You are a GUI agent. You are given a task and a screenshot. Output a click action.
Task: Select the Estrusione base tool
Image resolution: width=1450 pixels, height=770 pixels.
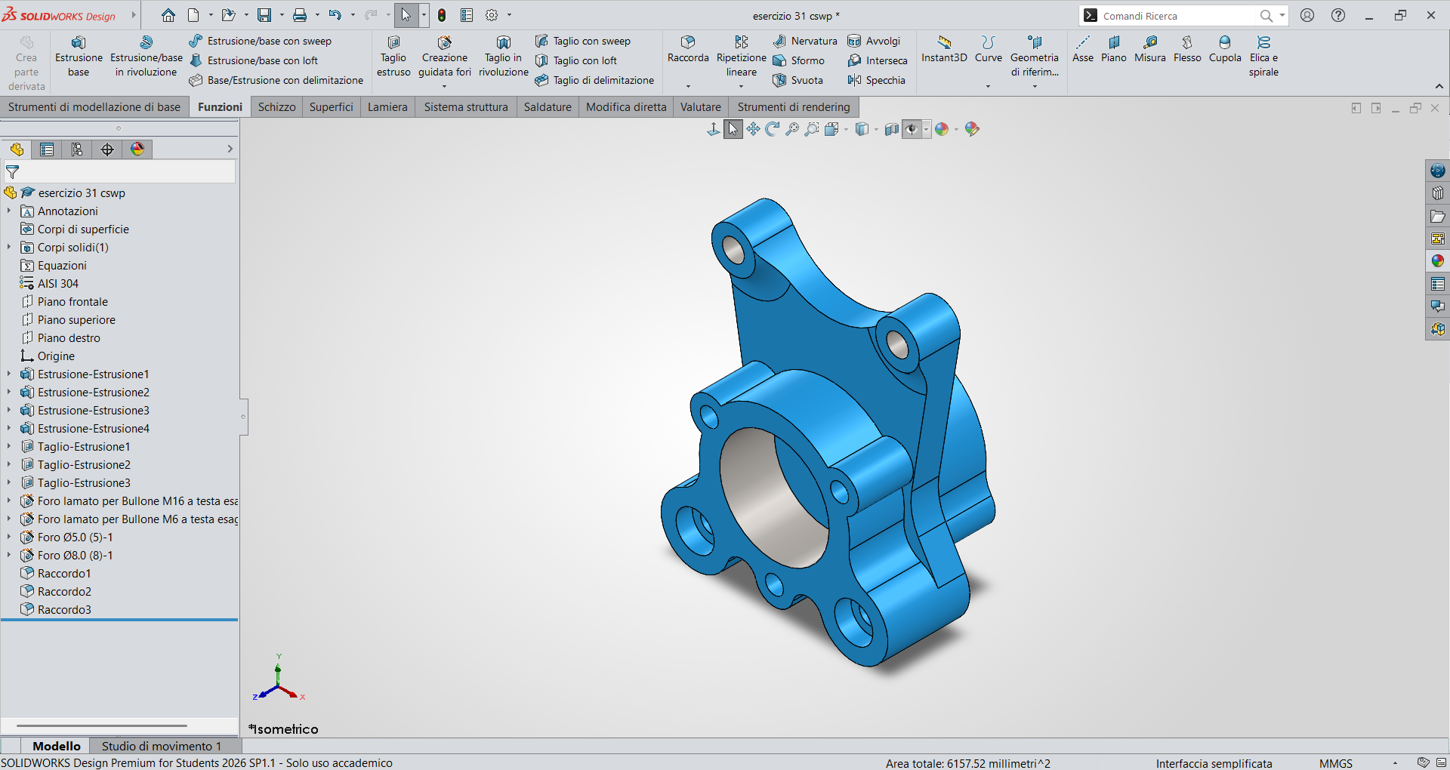coord(79,56)
